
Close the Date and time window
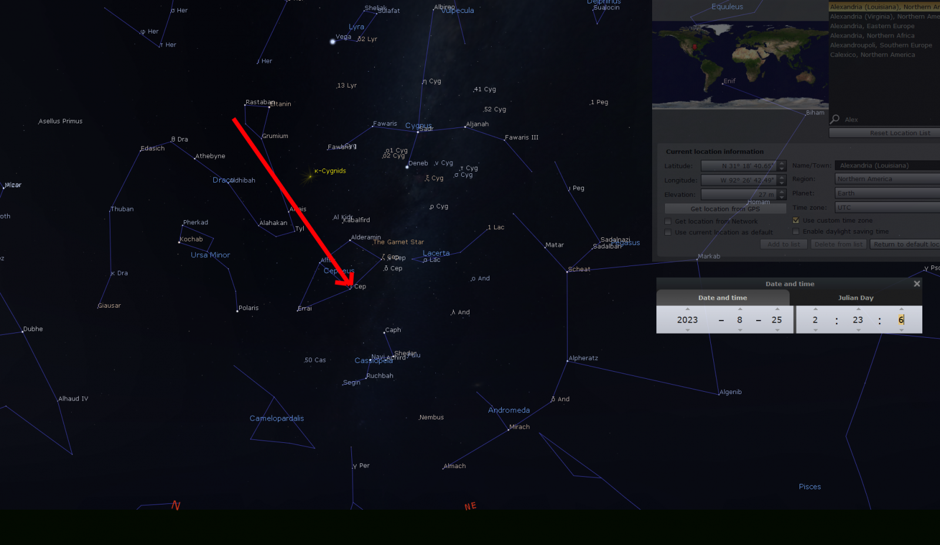point(916,284)
